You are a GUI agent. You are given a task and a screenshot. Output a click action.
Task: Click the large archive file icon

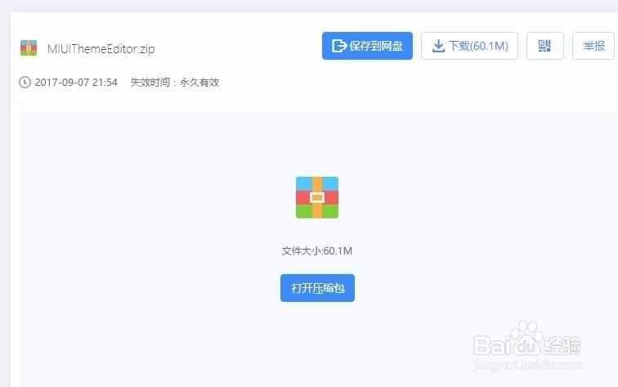click(x=317, y=197)
